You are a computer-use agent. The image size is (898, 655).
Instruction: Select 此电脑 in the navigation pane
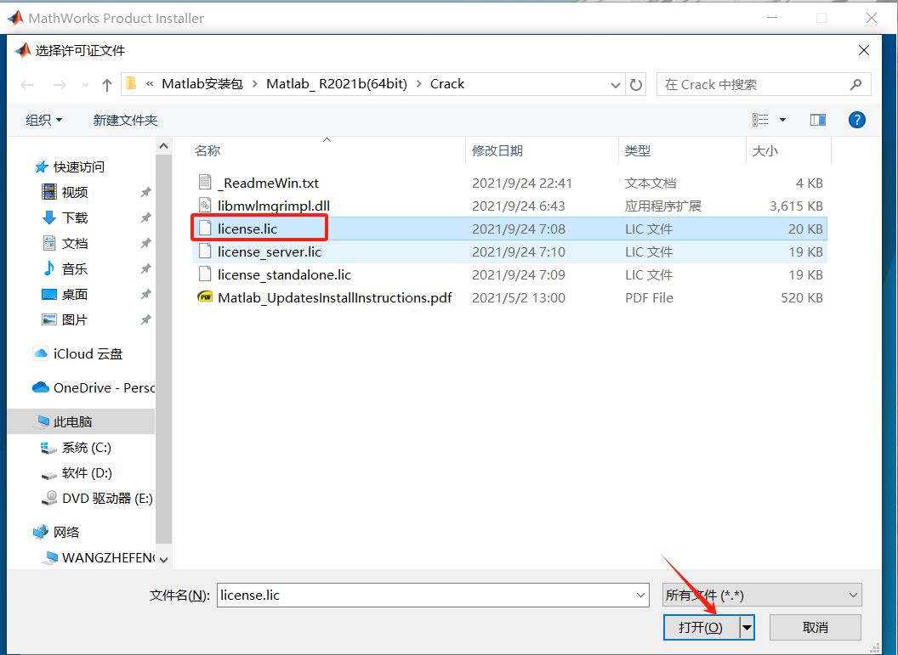(x=81, y=421)
